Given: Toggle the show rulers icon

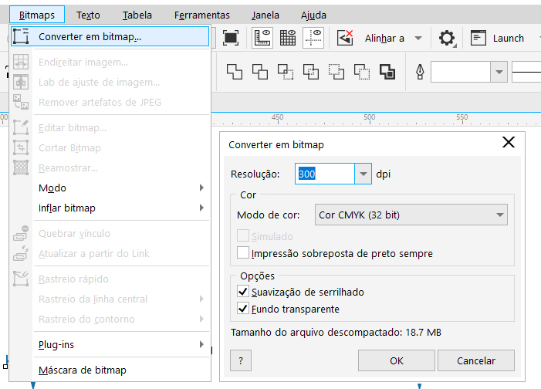Looking at the screenshot, I should click(x=264, y=38).
